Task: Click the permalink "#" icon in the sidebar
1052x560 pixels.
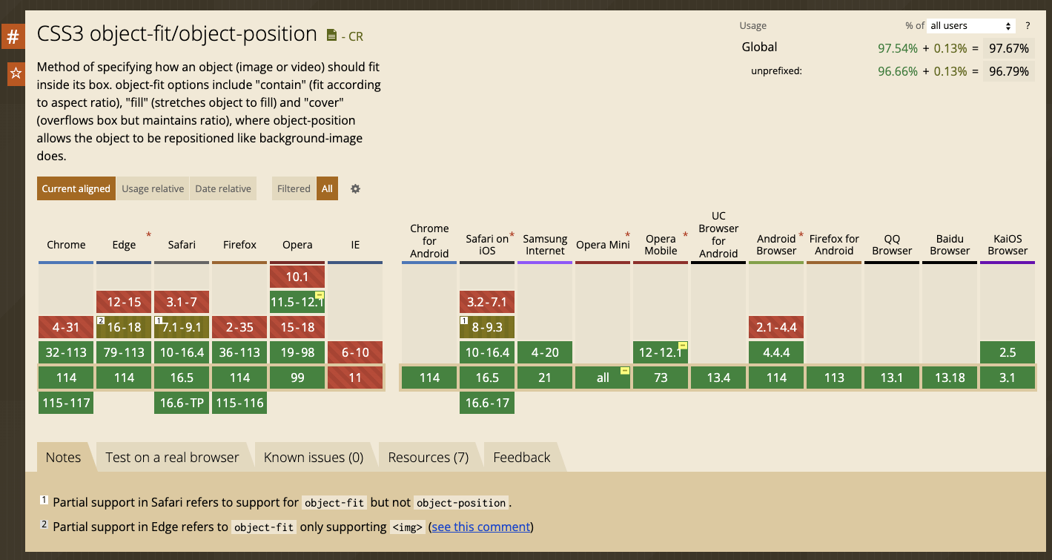Action: (x=12, y=36)
